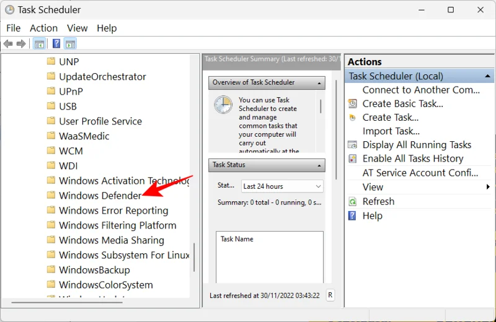Click the blue Help toolbar icon
This screenshot has height=322, width=496.
(56, 44)
